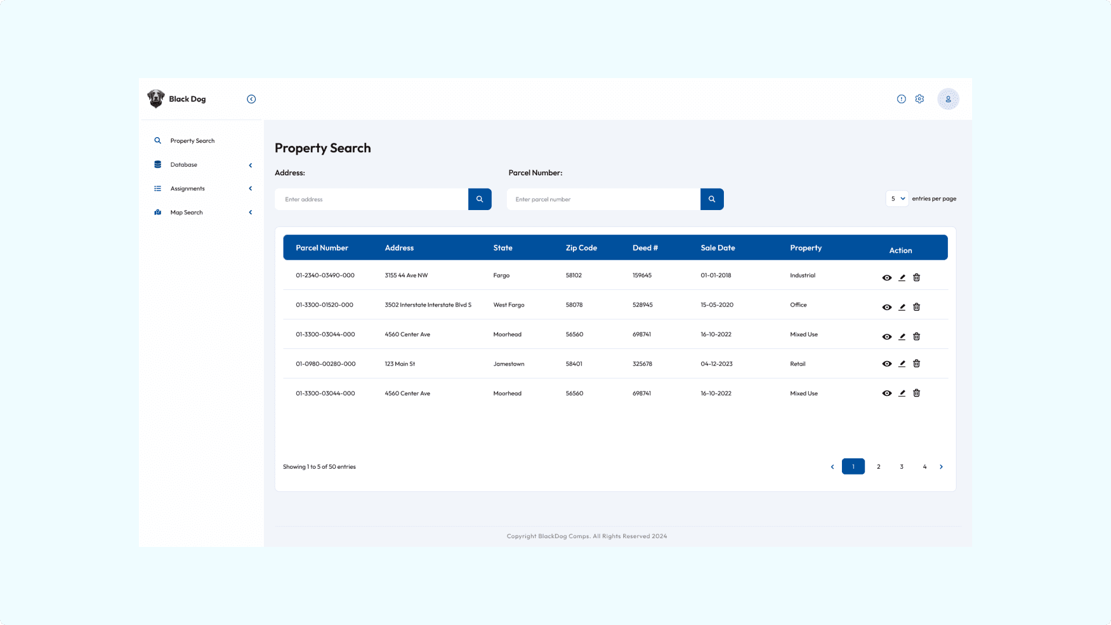This screenshot has height=625, width=1111.
Task: Open the entries per page dropdown
Action: point(897,198)
